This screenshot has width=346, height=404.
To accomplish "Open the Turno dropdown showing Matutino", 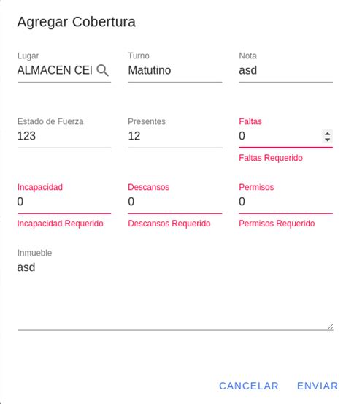I will coord(174,70).
